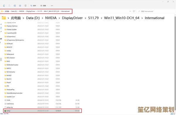Select the EULA text document icon

pos(5,100)
